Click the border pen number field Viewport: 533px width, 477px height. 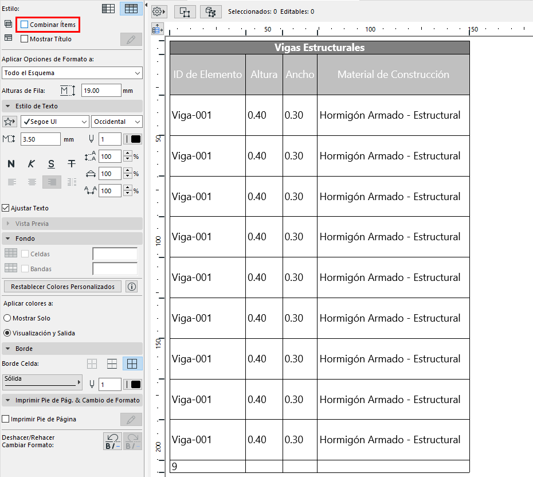click(110, 385)
